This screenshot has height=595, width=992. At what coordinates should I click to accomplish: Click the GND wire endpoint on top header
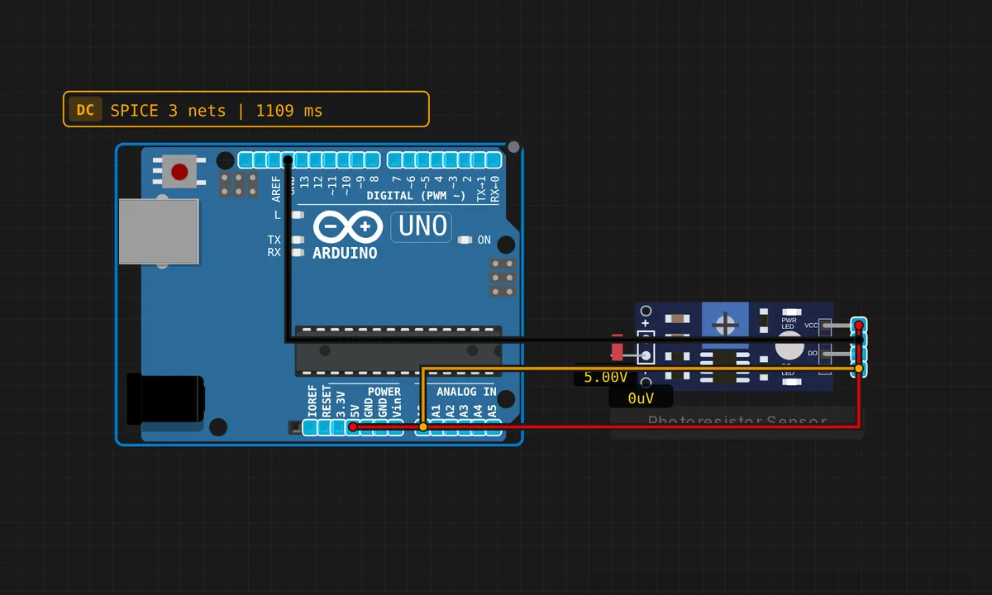(x=287, y=159)
